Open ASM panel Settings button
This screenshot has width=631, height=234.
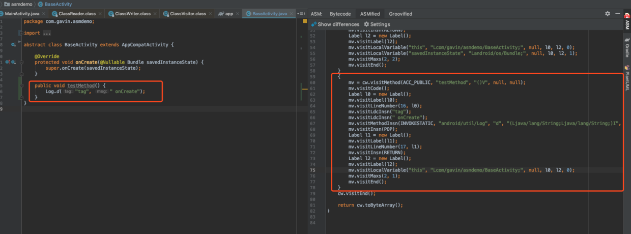point(377,24)
